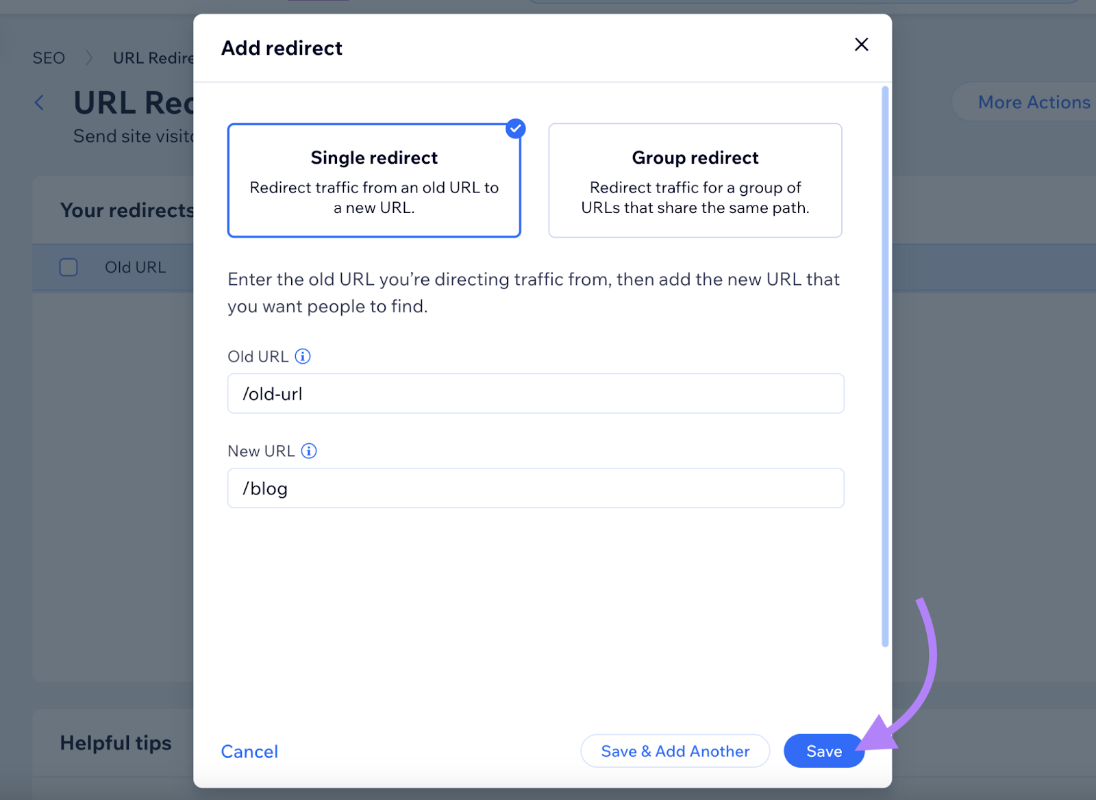This screenshot has width=1096, height=800.
Task: Open URL Redirect breadcrumb item
Action: (152, 58)
